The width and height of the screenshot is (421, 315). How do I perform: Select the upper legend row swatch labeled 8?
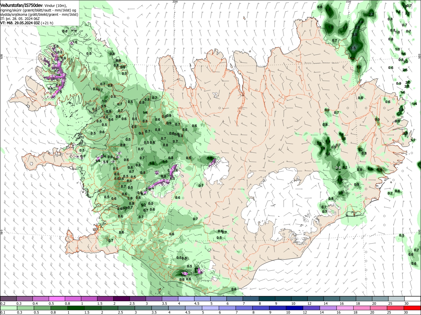point(267,299)
